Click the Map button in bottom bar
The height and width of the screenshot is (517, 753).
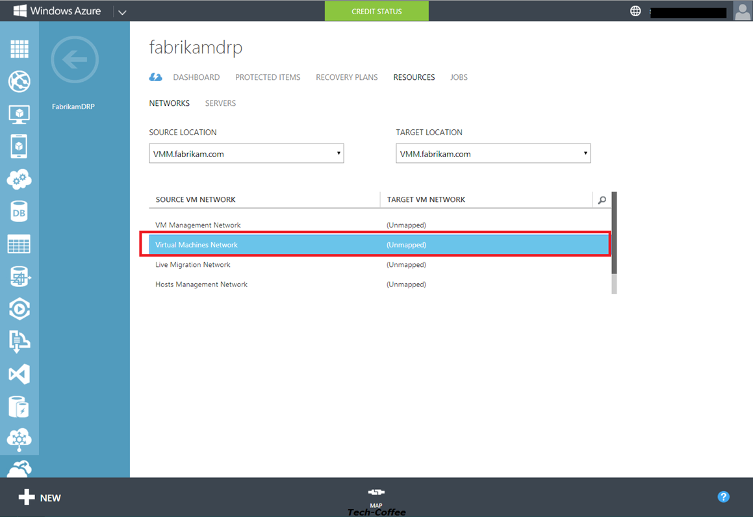[x=376, y=498]
